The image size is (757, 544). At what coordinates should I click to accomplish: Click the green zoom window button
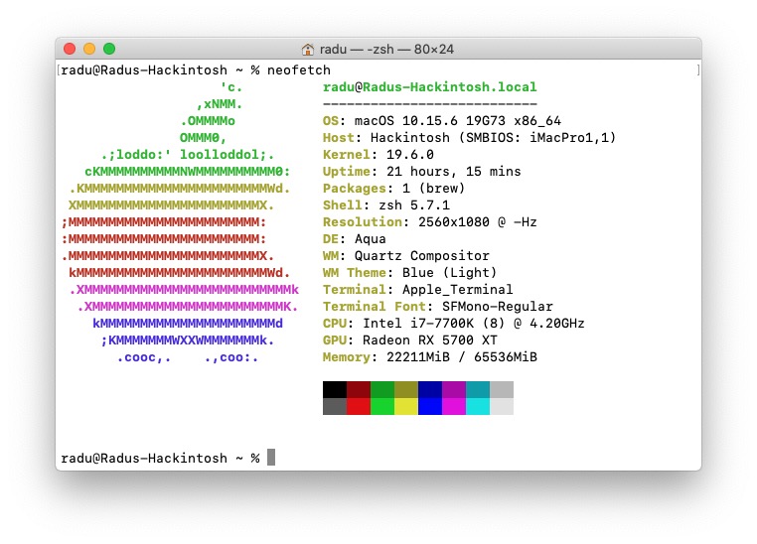[x=109, y=49]
